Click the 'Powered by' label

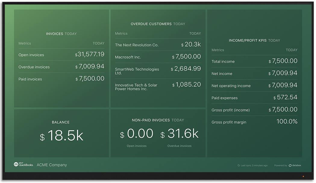280,166
